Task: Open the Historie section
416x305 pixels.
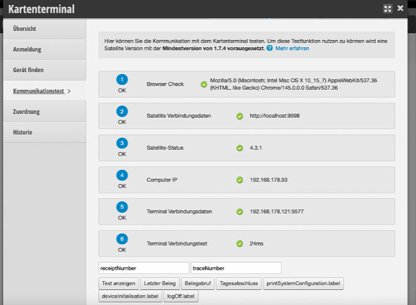Action: (x=22, y=132)
